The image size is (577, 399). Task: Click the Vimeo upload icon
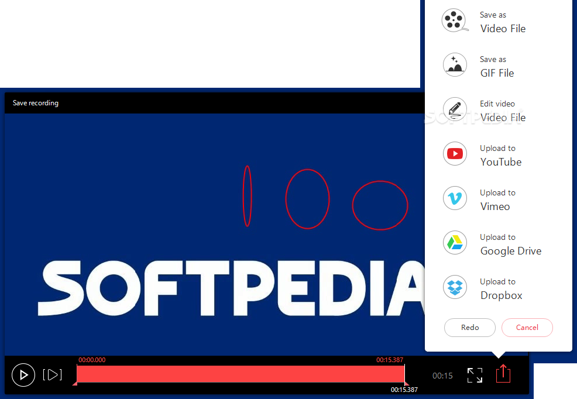455,198
